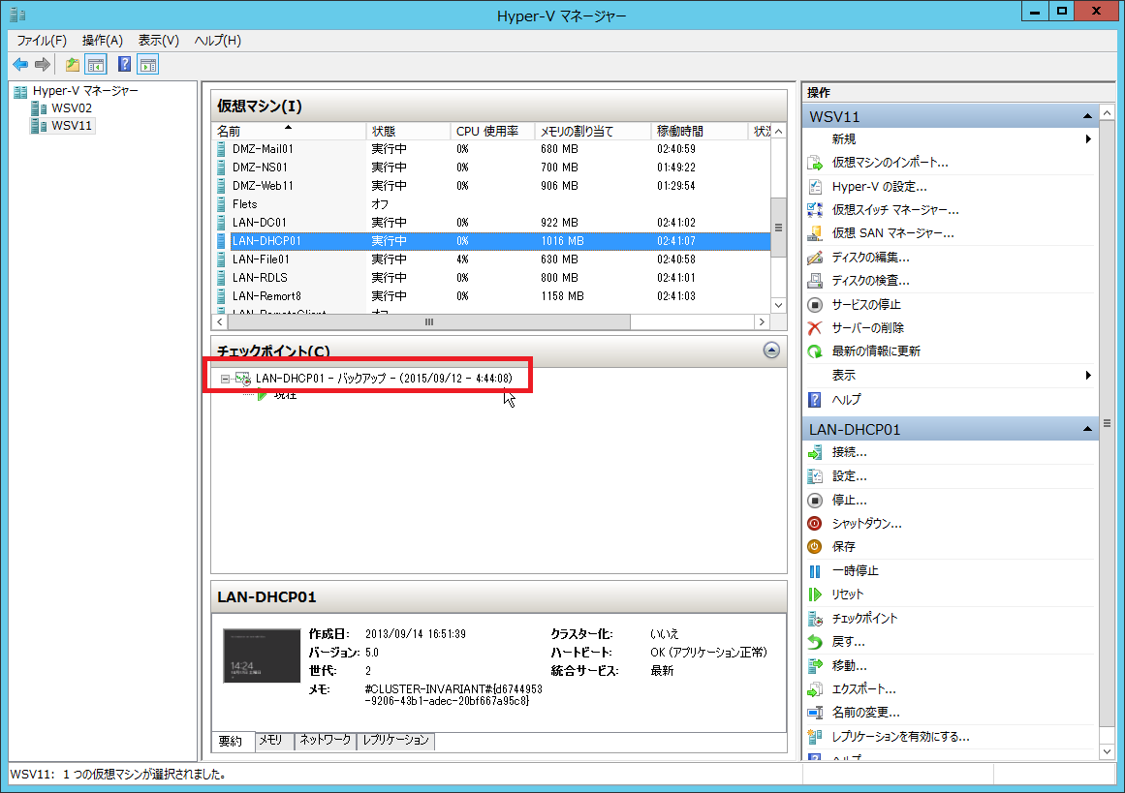Click VM list horizontal scrollbar right arrow

click(x=762, y=321)
